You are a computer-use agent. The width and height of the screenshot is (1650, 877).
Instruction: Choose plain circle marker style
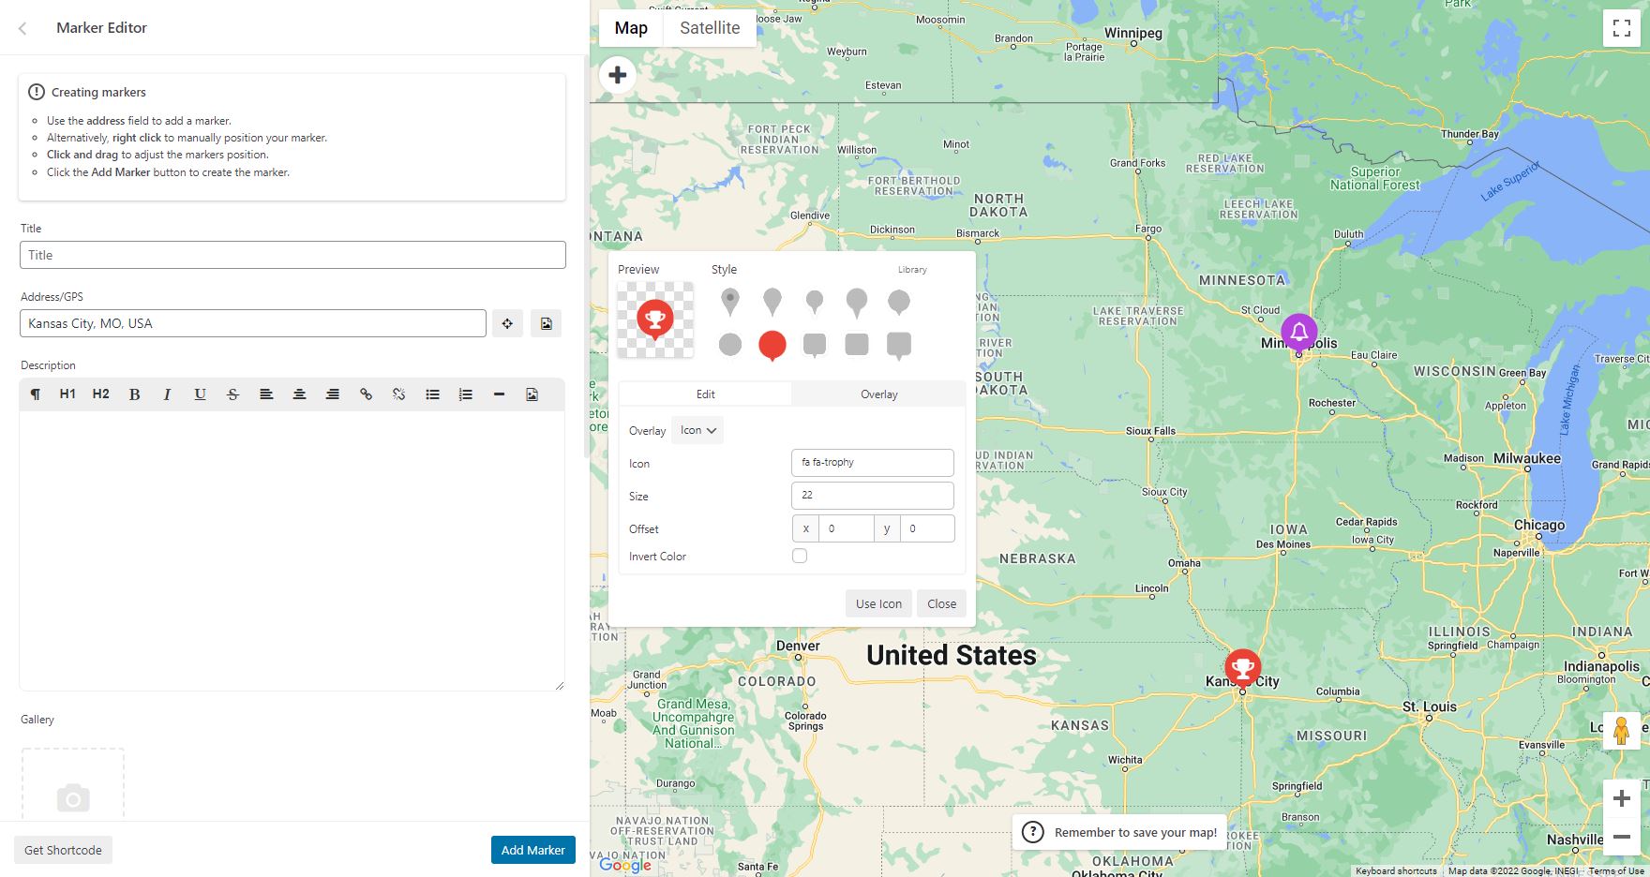(x=730, y=345)
